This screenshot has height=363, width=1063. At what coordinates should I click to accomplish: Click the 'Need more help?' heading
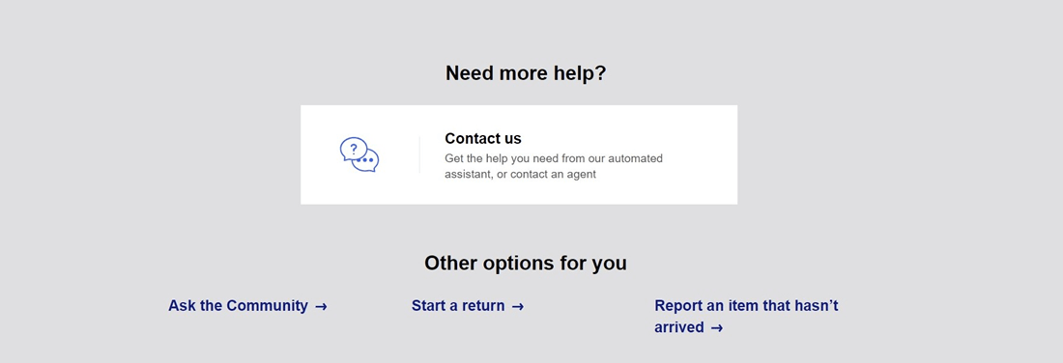click(526, 73)
